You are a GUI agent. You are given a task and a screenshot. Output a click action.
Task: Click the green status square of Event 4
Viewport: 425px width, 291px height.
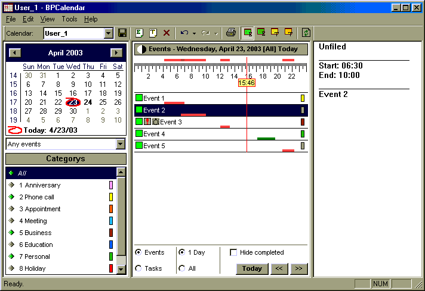(x=139, y=133)
